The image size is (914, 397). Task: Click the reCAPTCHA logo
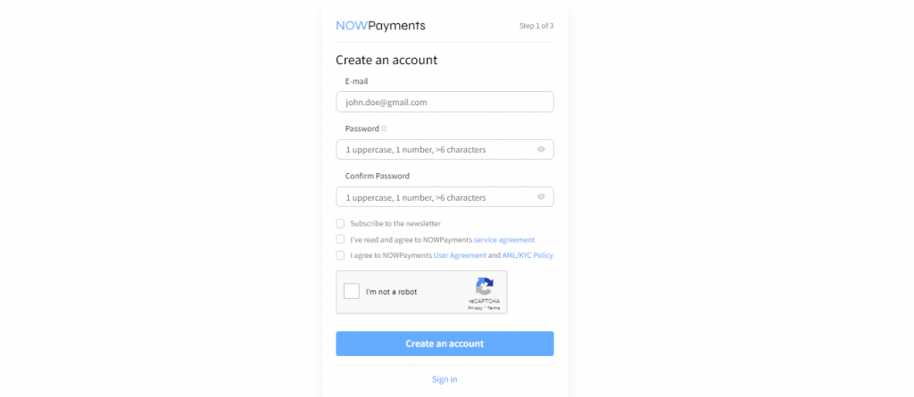(x=485, y=287)
